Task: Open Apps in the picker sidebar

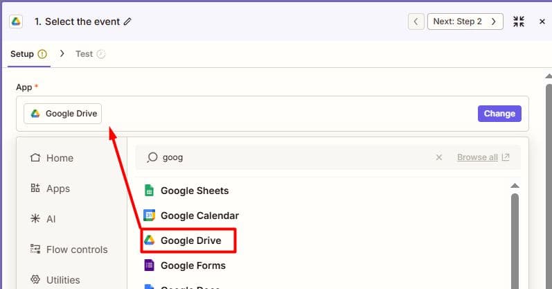Action: click(x=50, y=189)
